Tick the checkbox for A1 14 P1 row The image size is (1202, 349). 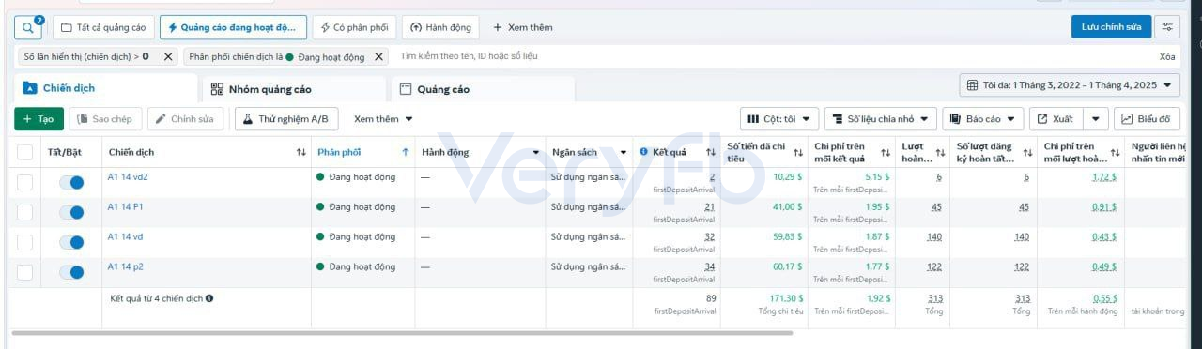(24, 212)
